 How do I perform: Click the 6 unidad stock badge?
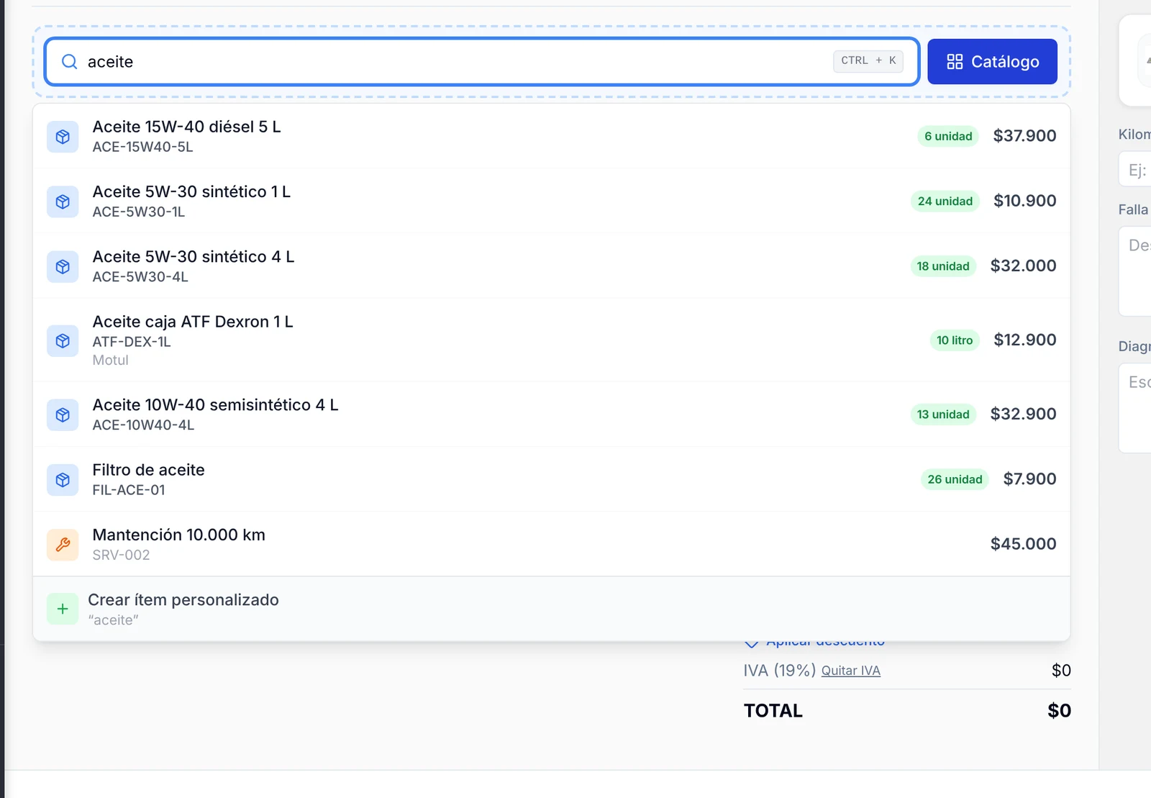[x=948, y=136]
